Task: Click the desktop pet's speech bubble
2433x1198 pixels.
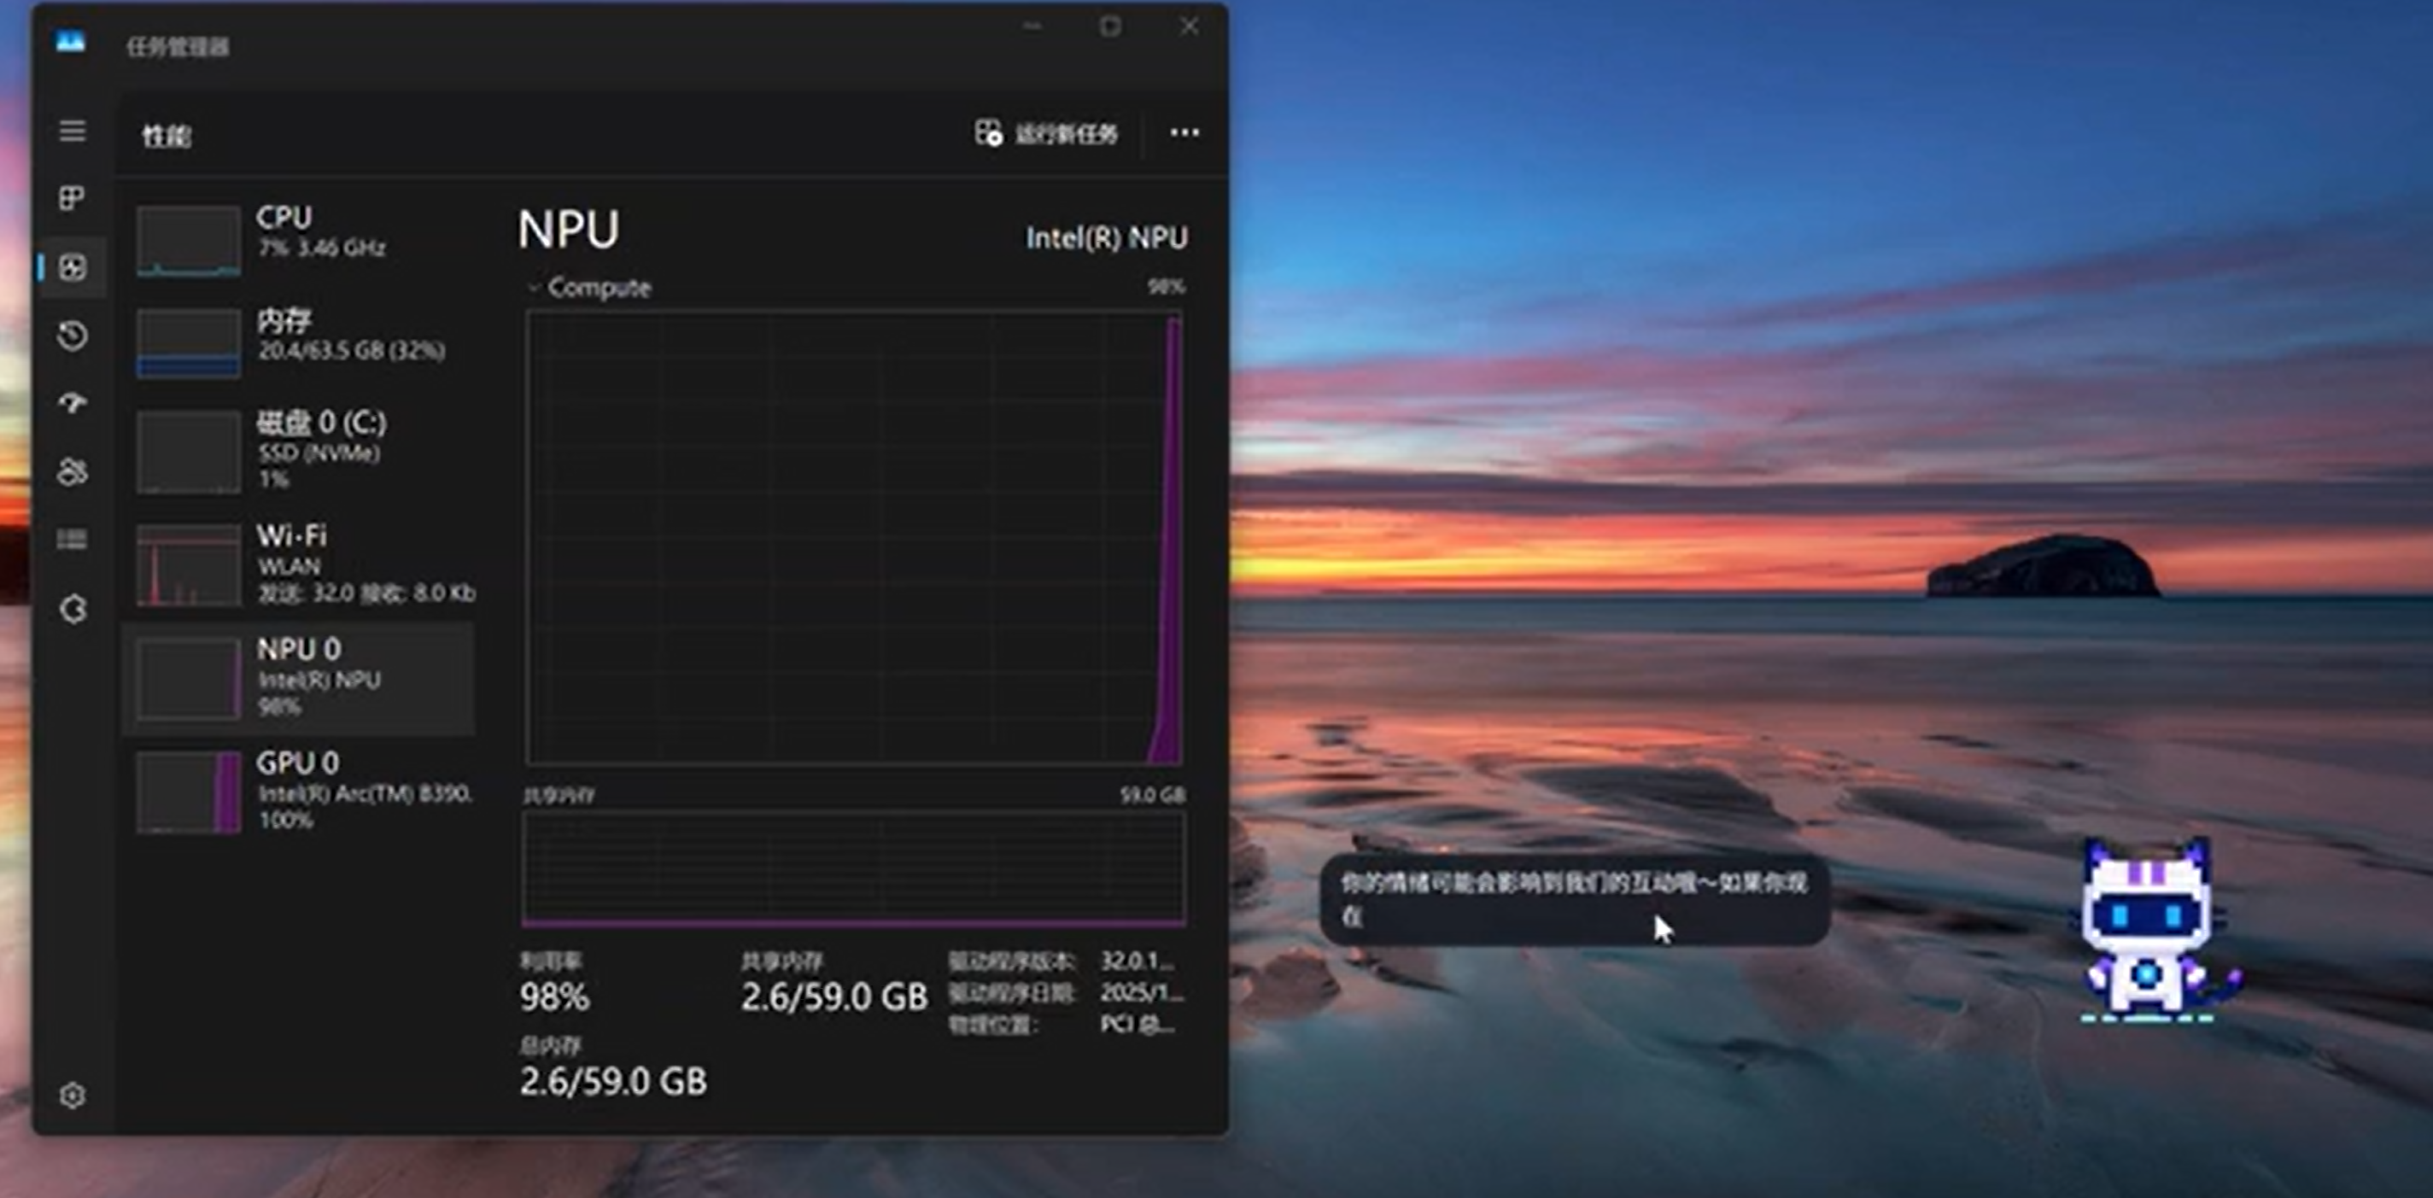Action: [1575, 900]
